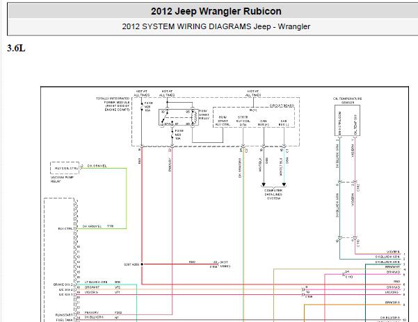418x322 pixels.
Task: Click the 'Vacuum Pump Relay' label
Action: (62, 179)
